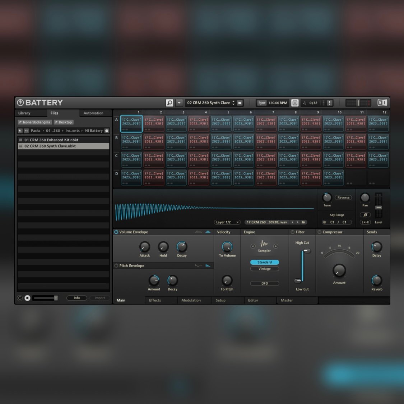Click next engine arrow right of Sampler
Screen dimensions: 404x404
click(x=276, y=246)
